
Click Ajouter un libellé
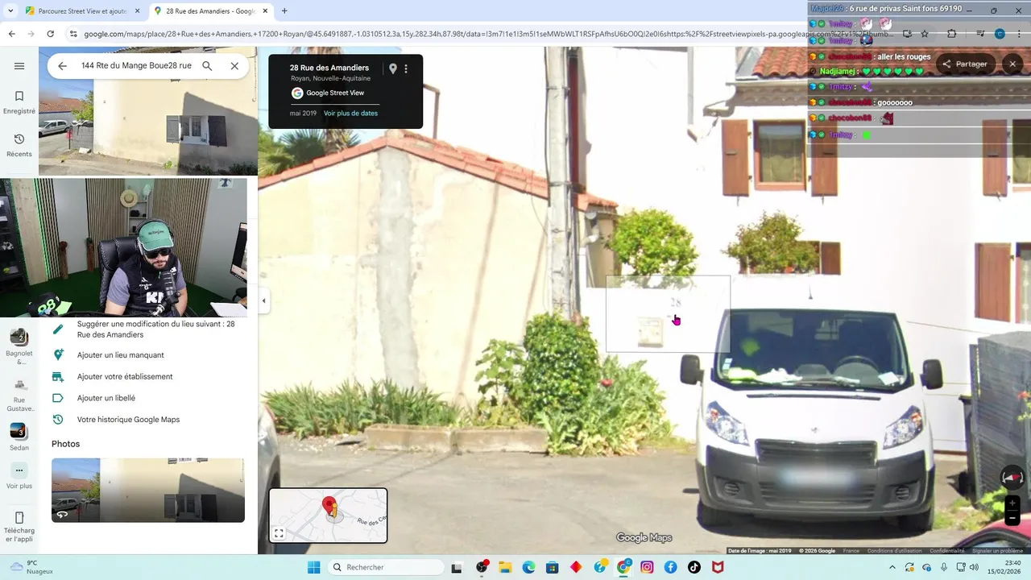point(106,398)
